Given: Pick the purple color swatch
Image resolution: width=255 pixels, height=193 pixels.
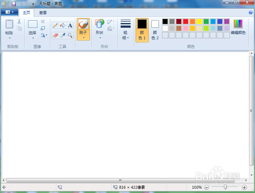Looking at the screenshot, I should [226, 21].
